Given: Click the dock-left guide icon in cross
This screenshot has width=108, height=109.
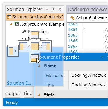Looking at the screenshot, I should [23, 46].
